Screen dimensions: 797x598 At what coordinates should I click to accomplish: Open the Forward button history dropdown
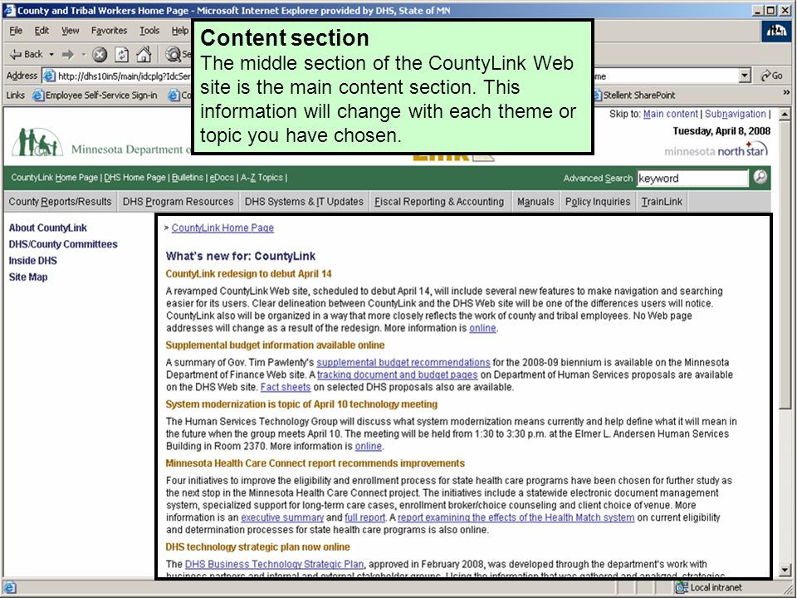coord(83,54)
